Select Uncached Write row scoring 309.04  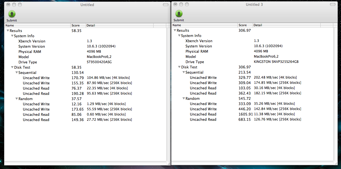(253, 83)
